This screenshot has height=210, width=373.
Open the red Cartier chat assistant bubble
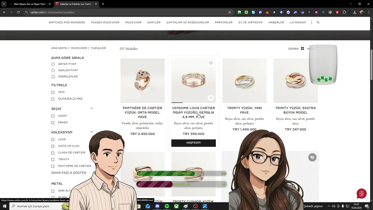[362, 194]
